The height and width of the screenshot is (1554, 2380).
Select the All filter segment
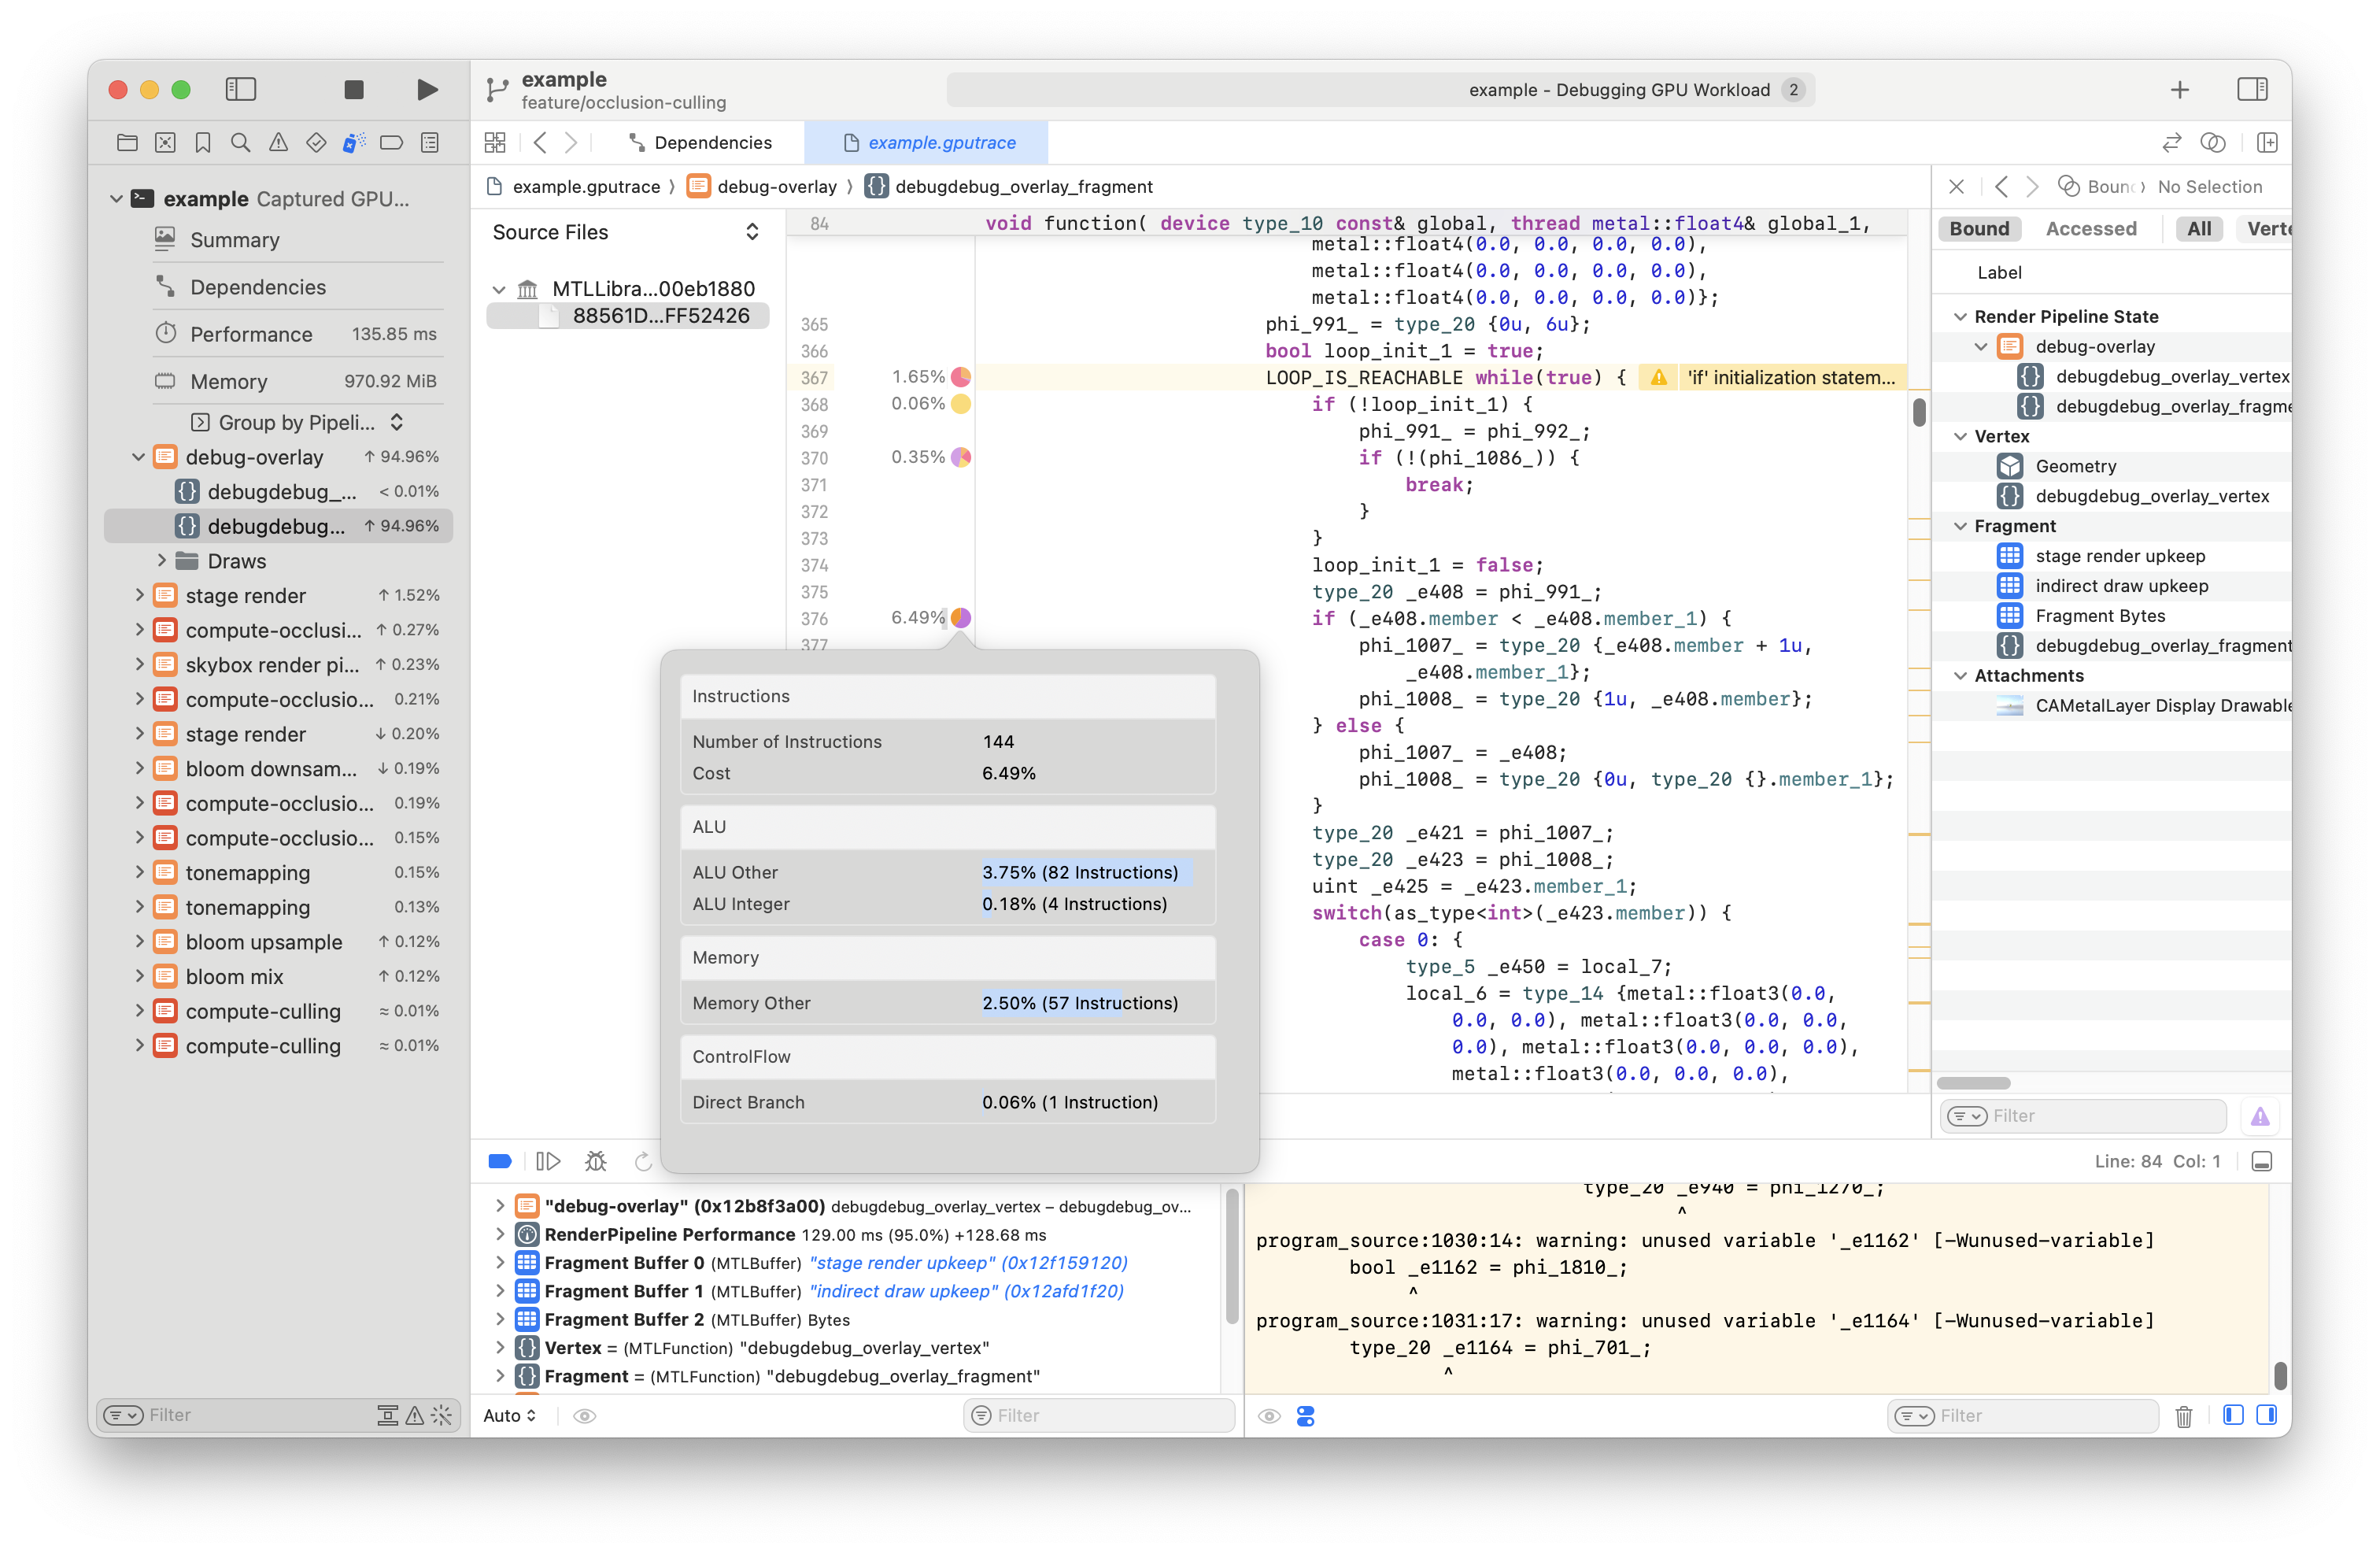click(2199, 229)
